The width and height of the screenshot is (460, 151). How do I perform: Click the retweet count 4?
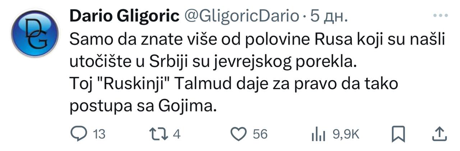[x=176, y=134]
